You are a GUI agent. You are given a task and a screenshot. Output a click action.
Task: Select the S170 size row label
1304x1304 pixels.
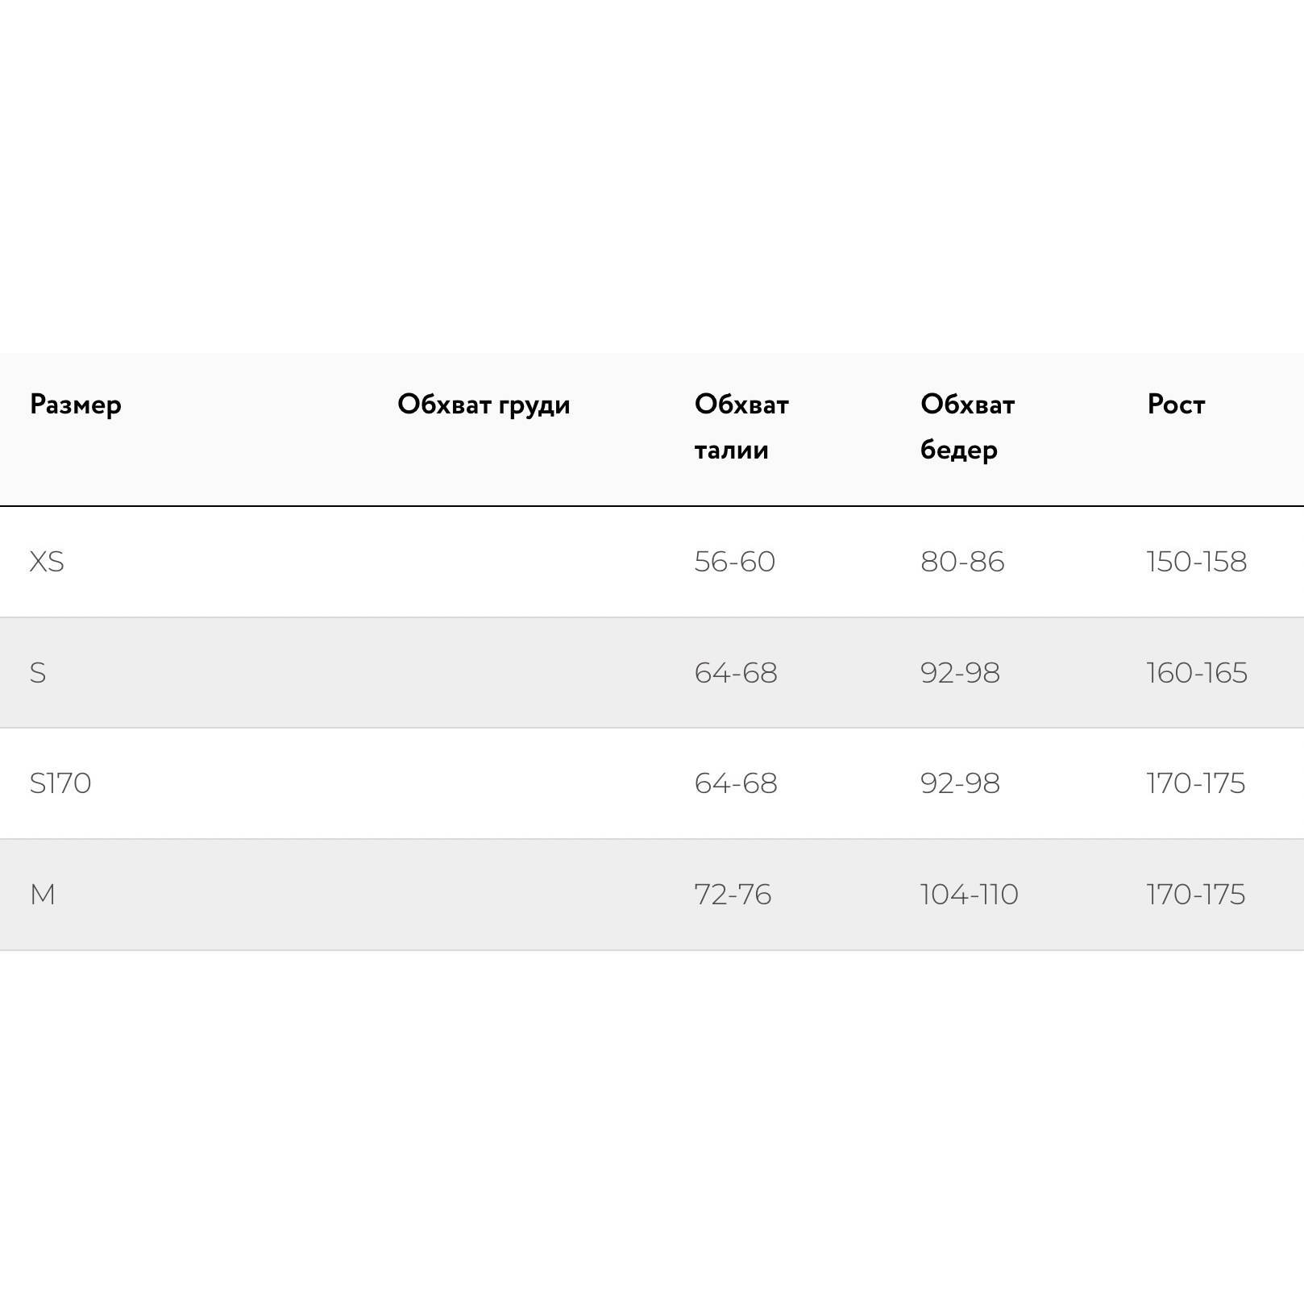click(x=60, y=783)
